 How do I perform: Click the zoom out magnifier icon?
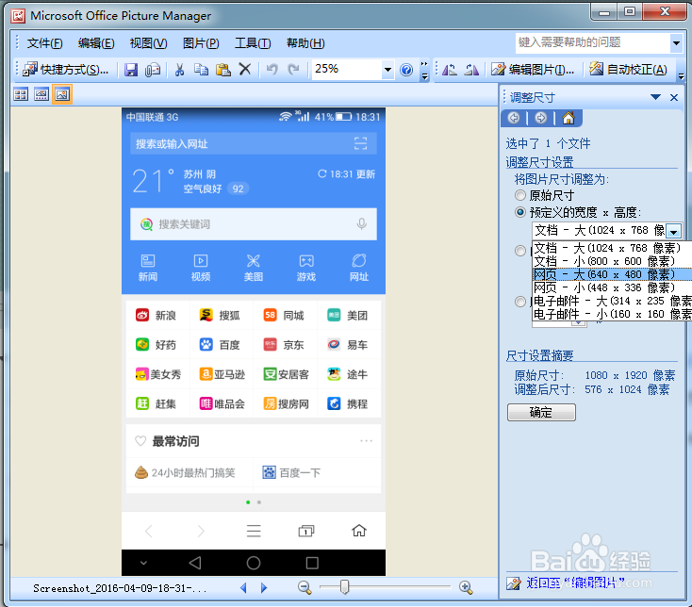pyautogui.click(x=305, y=587)
